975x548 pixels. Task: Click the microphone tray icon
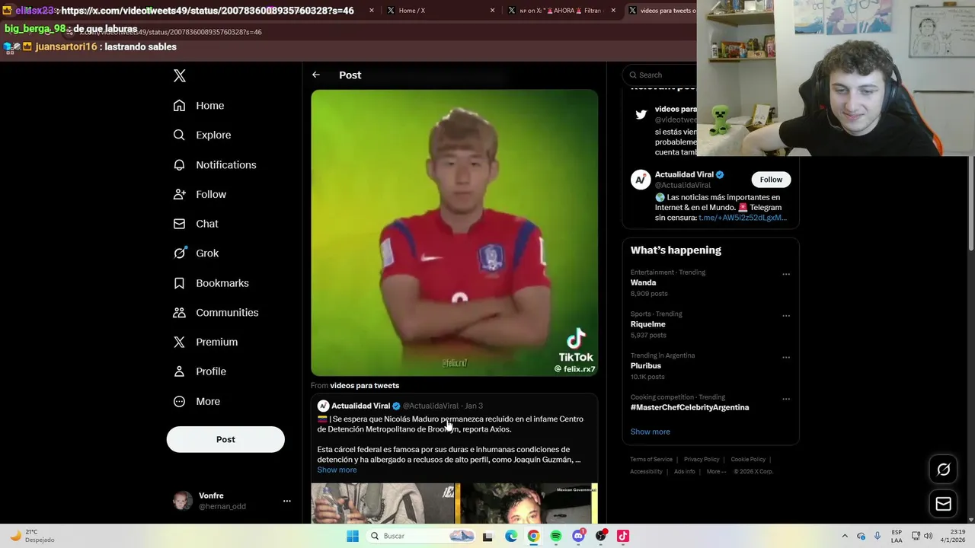[x=877, y=536]
